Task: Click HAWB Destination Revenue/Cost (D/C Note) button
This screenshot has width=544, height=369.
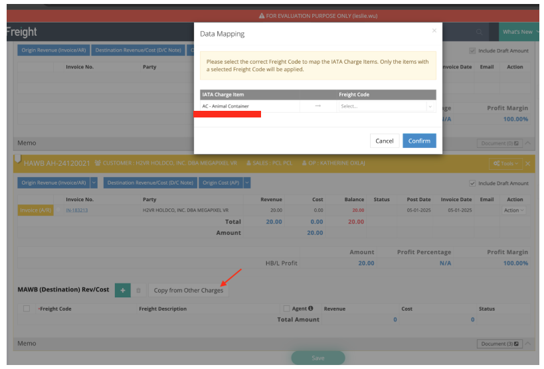Action: click(150, 183)
